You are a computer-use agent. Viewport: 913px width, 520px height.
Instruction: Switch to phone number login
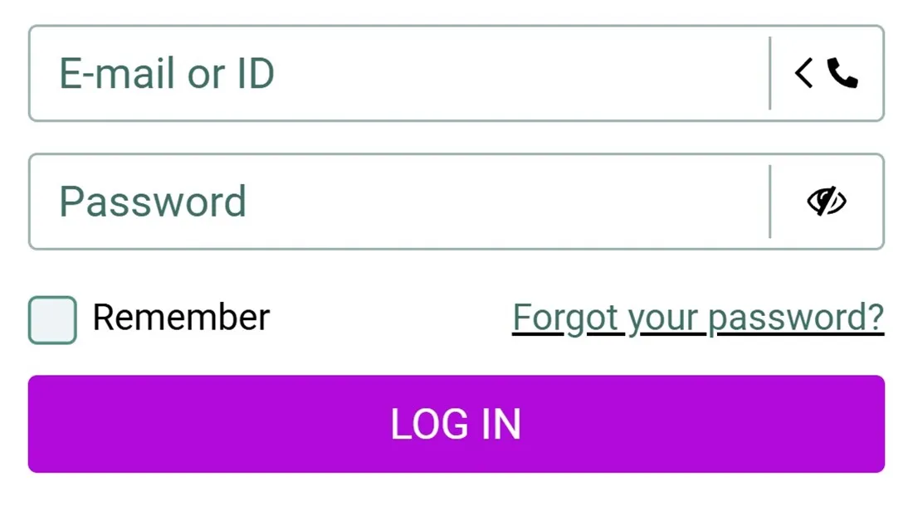click(x=842, y=74)
